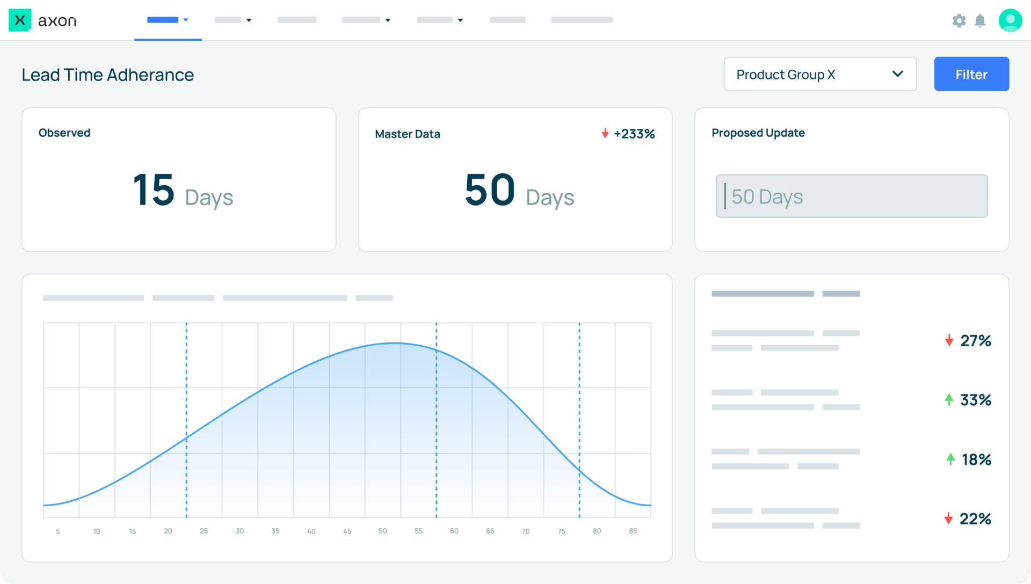Open the settings gear icon
Viewport: 1031px width, 584px height.
coord(959,20)
